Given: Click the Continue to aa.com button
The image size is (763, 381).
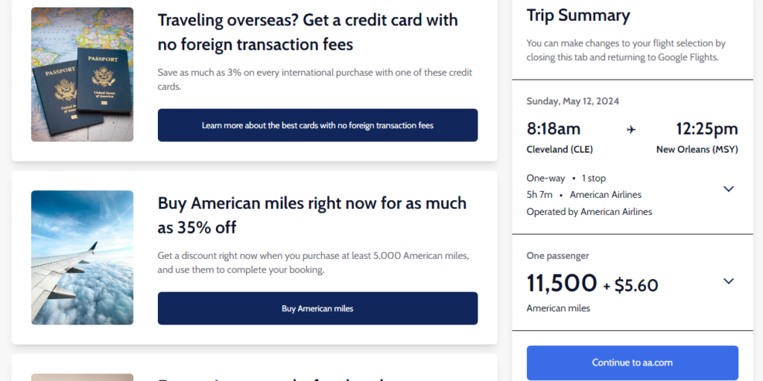Looking at the screenshot, I should pyautogui.click(x=632, y=363).
